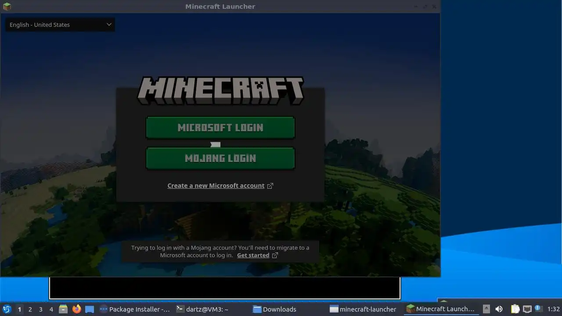Image resolution: width=562 pixels, height=316 pixels.
Task: Click the update notification tray icon
Action: [538, 309]
